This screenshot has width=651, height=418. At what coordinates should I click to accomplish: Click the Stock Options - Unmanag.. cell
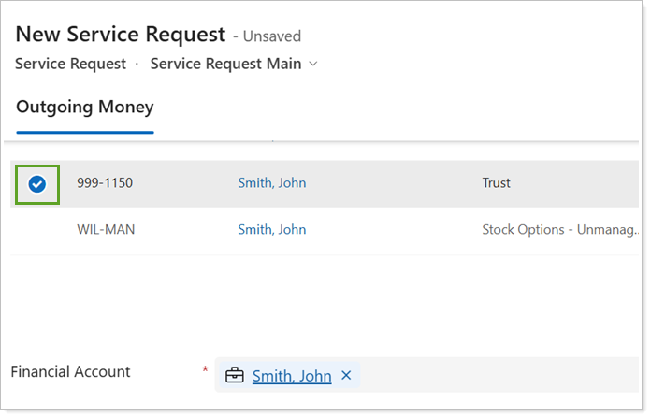click(x=559, y=229)
